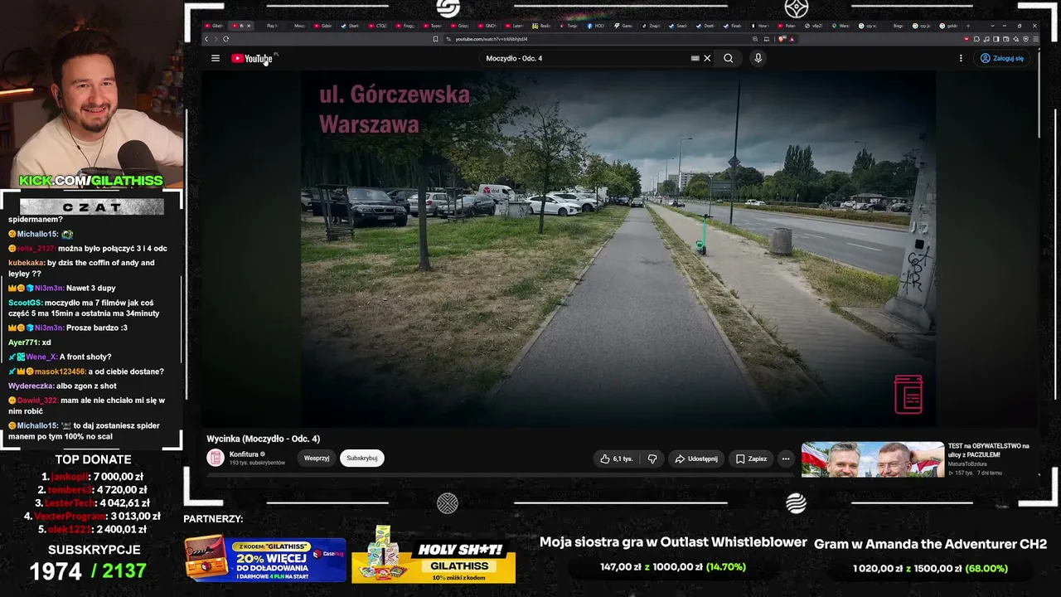Click the Moja siostra gra w Outlast goal text
Viewport: 1061px width, 597px height.
673,542
